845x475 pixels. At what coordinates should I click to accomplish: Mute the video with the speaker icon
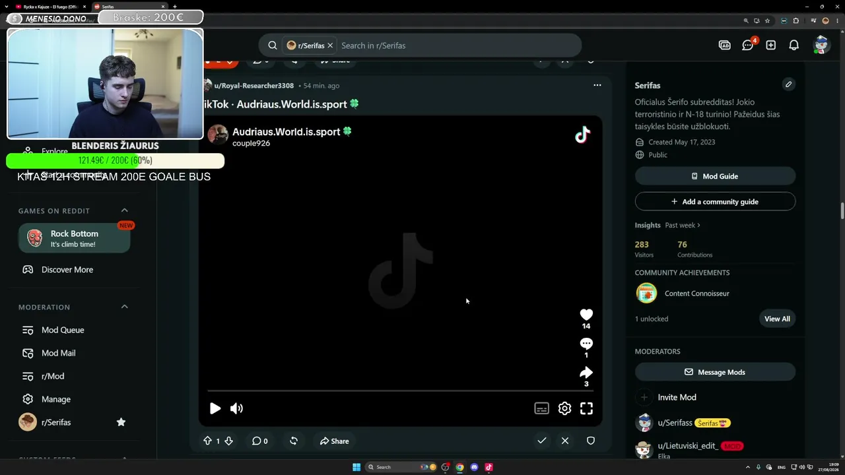click(236, 408)
